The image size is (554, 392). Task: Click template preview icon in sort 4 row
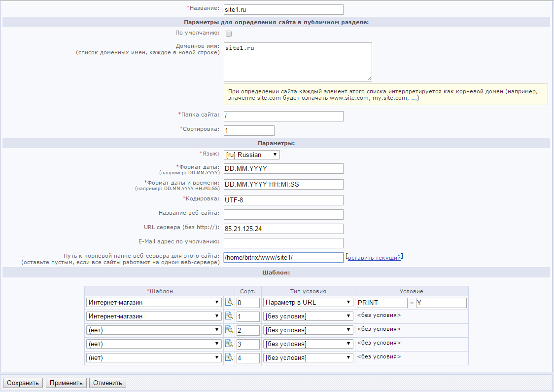pos(229,357)
